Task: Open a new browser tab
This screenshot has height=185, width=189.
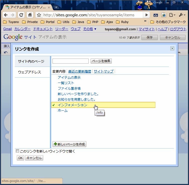Action: click(x=56, y=7)
